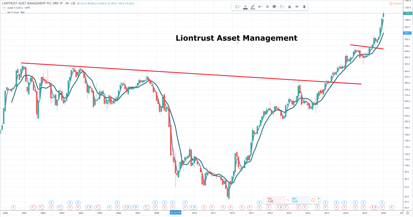Select the ALMA 5 0.85 6 indicator label
The width and height of the screenshot is (413, 217).
coord(15,8)
